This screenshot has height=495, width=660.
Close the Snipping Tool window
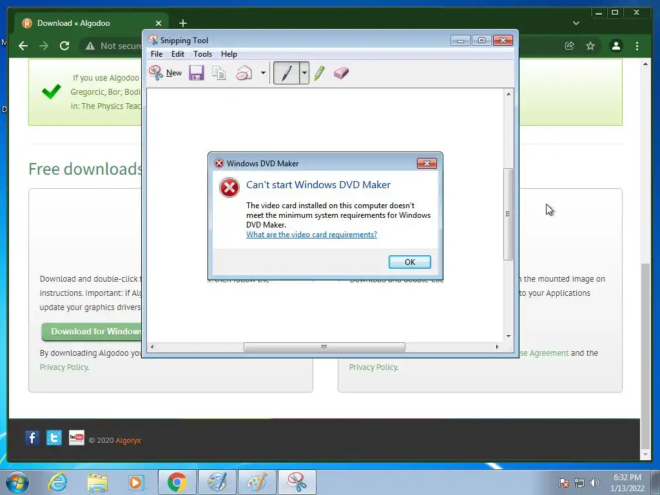click(503, 41)
